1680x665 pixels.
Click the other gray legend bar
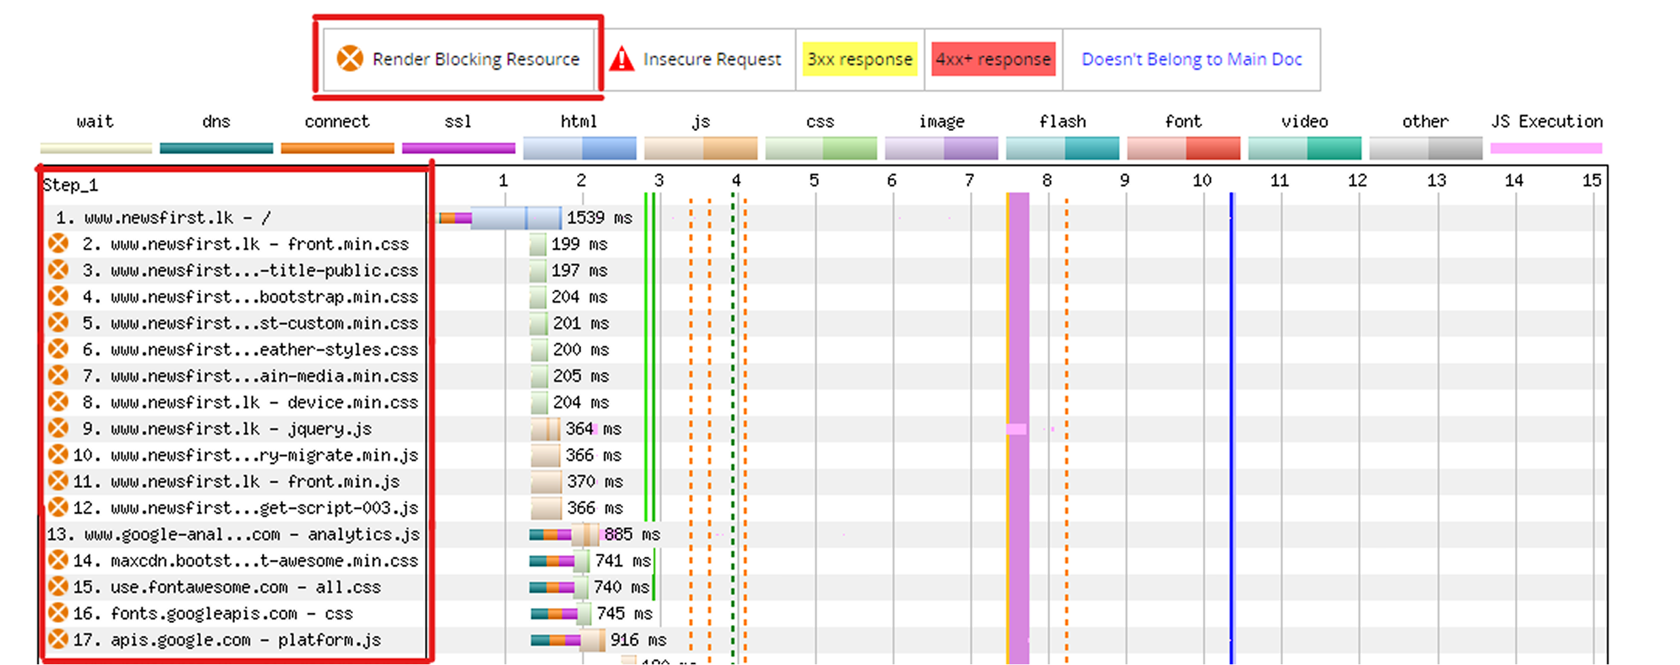pos(1425,148)
